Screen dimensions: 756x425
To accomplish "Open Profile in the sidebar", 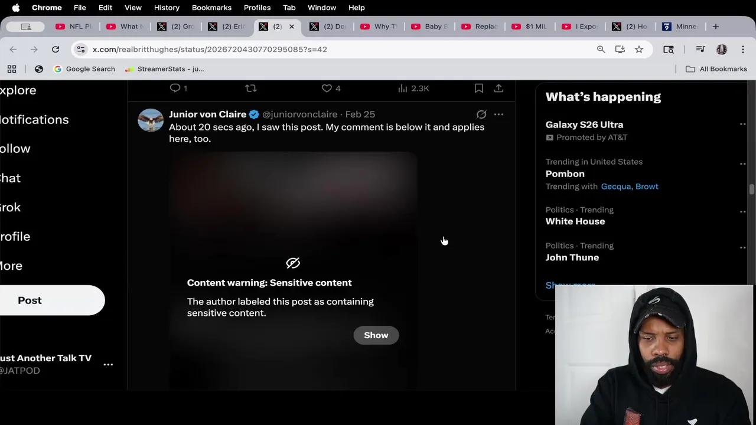I will 15,237.
